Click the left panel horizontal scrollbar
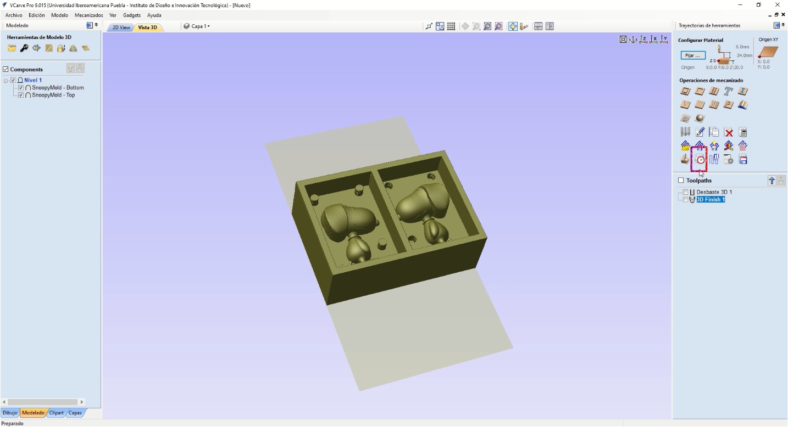 click(x=42, y=402)
